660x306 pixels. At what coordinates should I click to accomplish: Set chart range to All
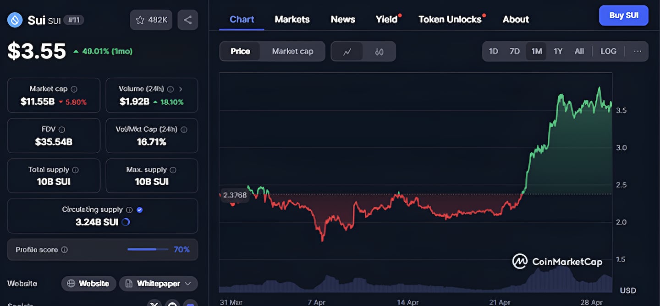[x=579, y=51]
